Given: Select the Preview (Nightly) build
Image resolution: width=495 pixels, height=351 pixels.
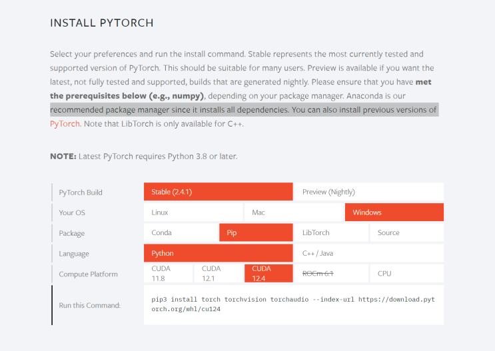Looking at the screenshot, I should (368, 192).
